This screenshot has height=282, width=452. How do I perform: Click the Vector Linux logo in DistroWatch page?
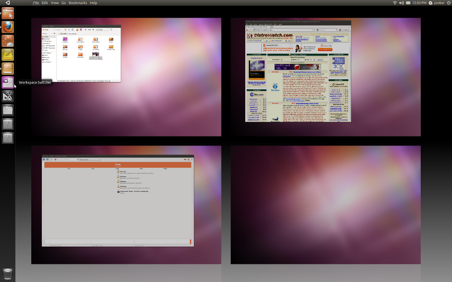(x=275, y=87)
